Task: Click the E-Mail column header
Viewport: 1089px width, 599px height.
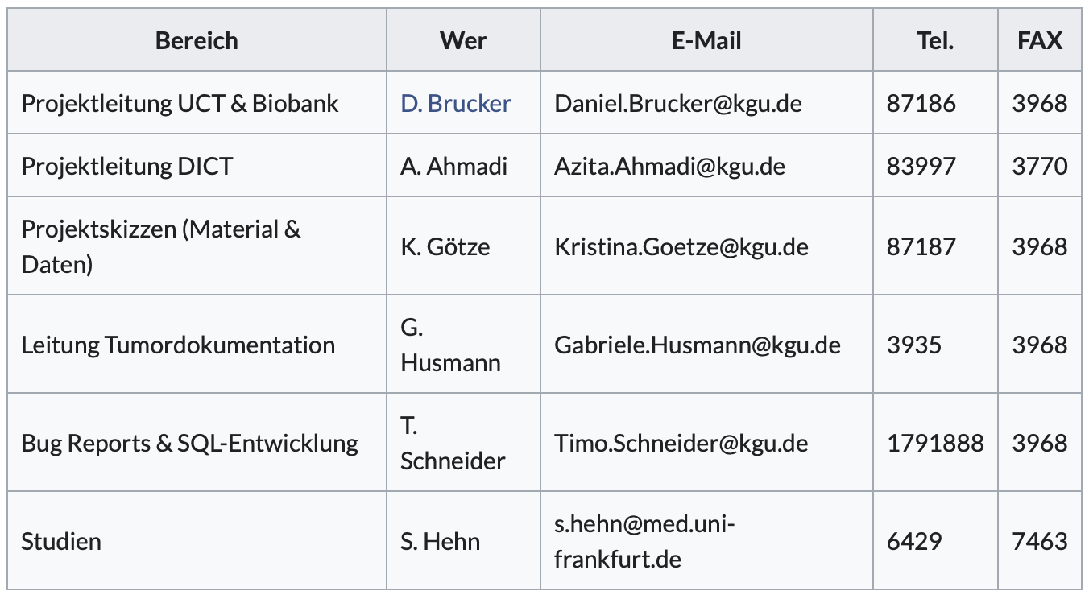Action: 706,40
